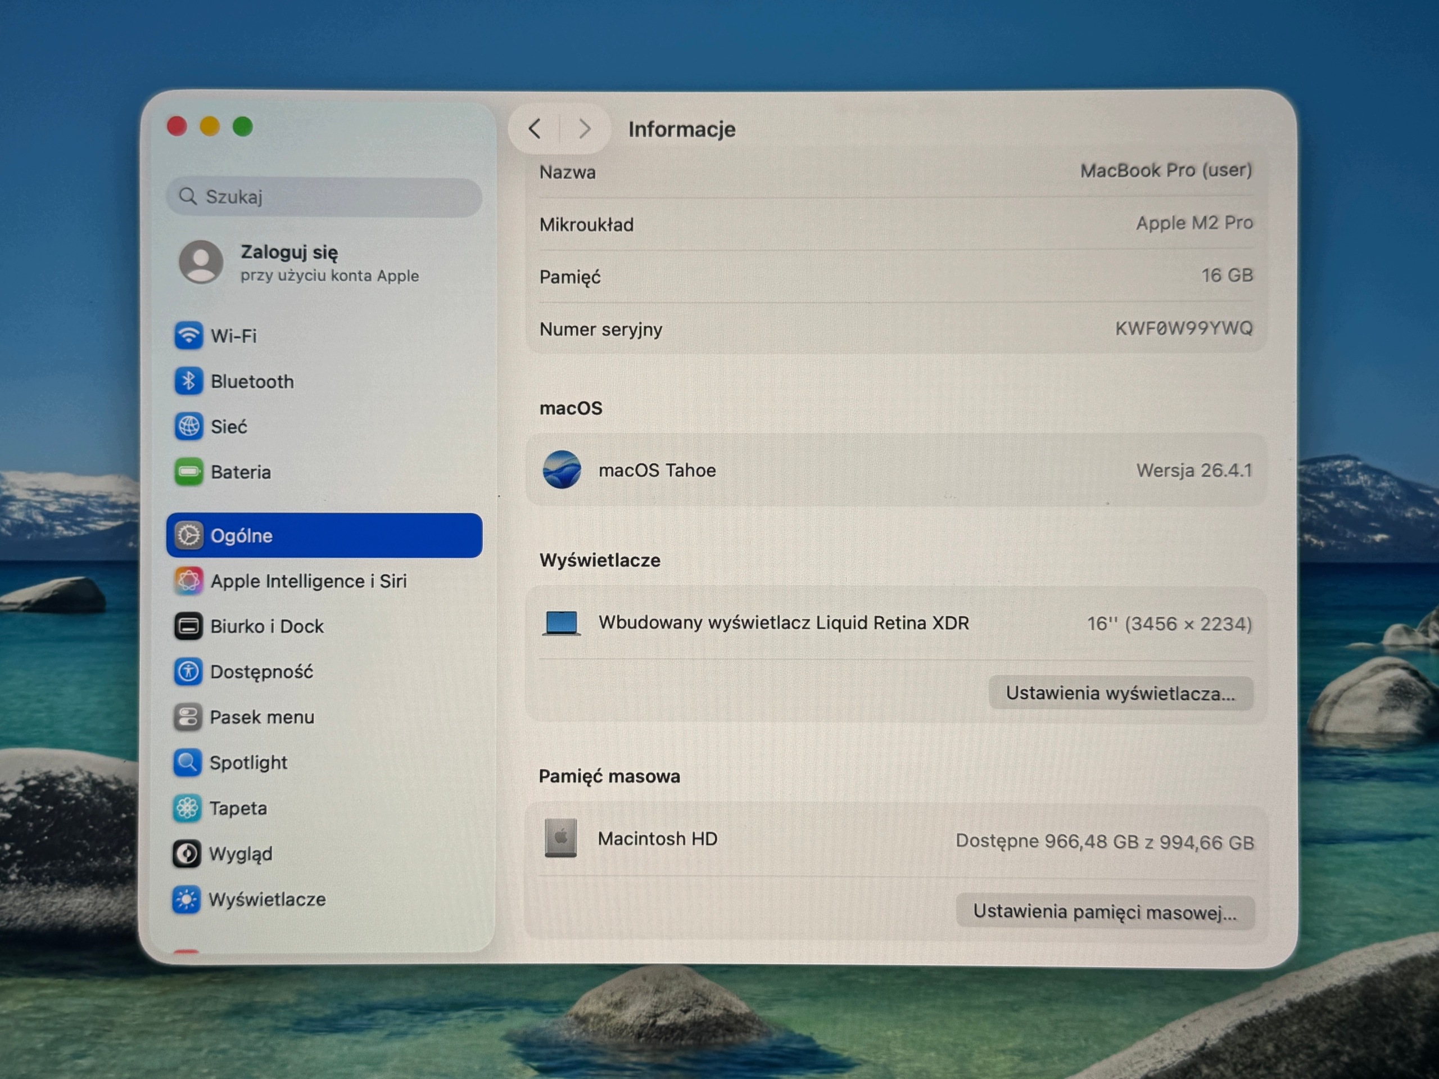The width and height of the screenshot is (1439, 1079).
Task: Open Spotlight settings label
Action: click(248, 762)
